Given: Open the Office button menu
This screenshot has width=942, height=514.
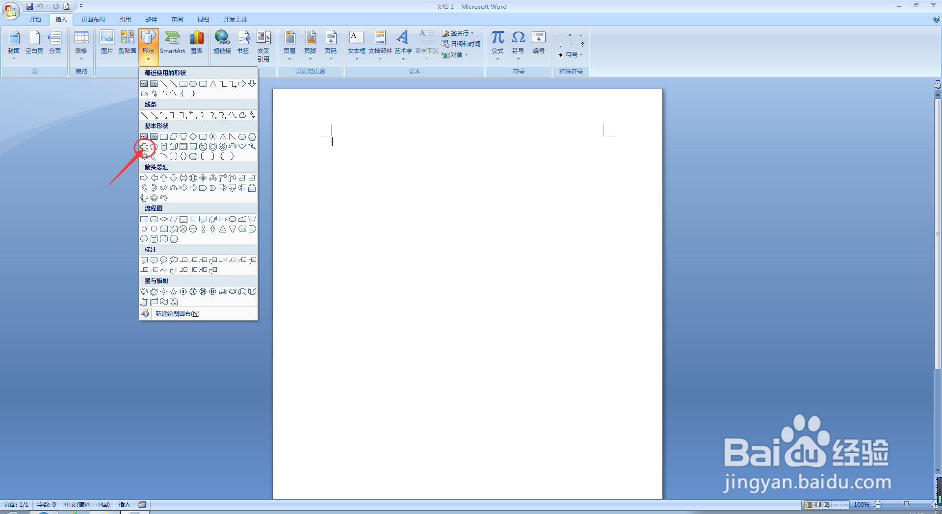Looking at the screenshot, I should tap(11, 11).
